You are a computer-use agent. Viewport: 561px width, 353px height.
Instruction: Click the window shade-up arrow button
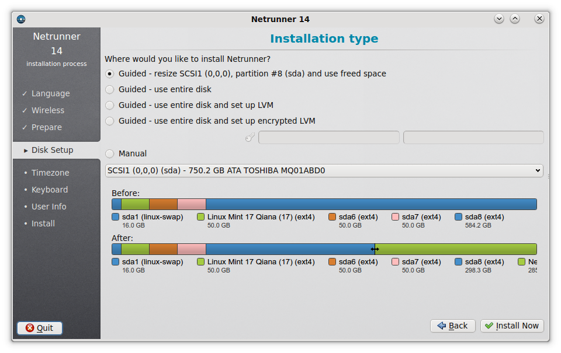coord(515,19)
